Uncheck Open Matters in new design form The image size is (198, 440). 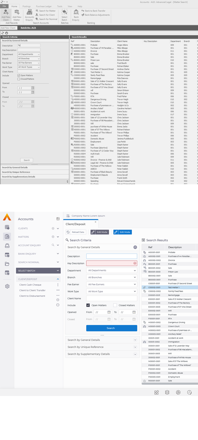pos(88,305)
